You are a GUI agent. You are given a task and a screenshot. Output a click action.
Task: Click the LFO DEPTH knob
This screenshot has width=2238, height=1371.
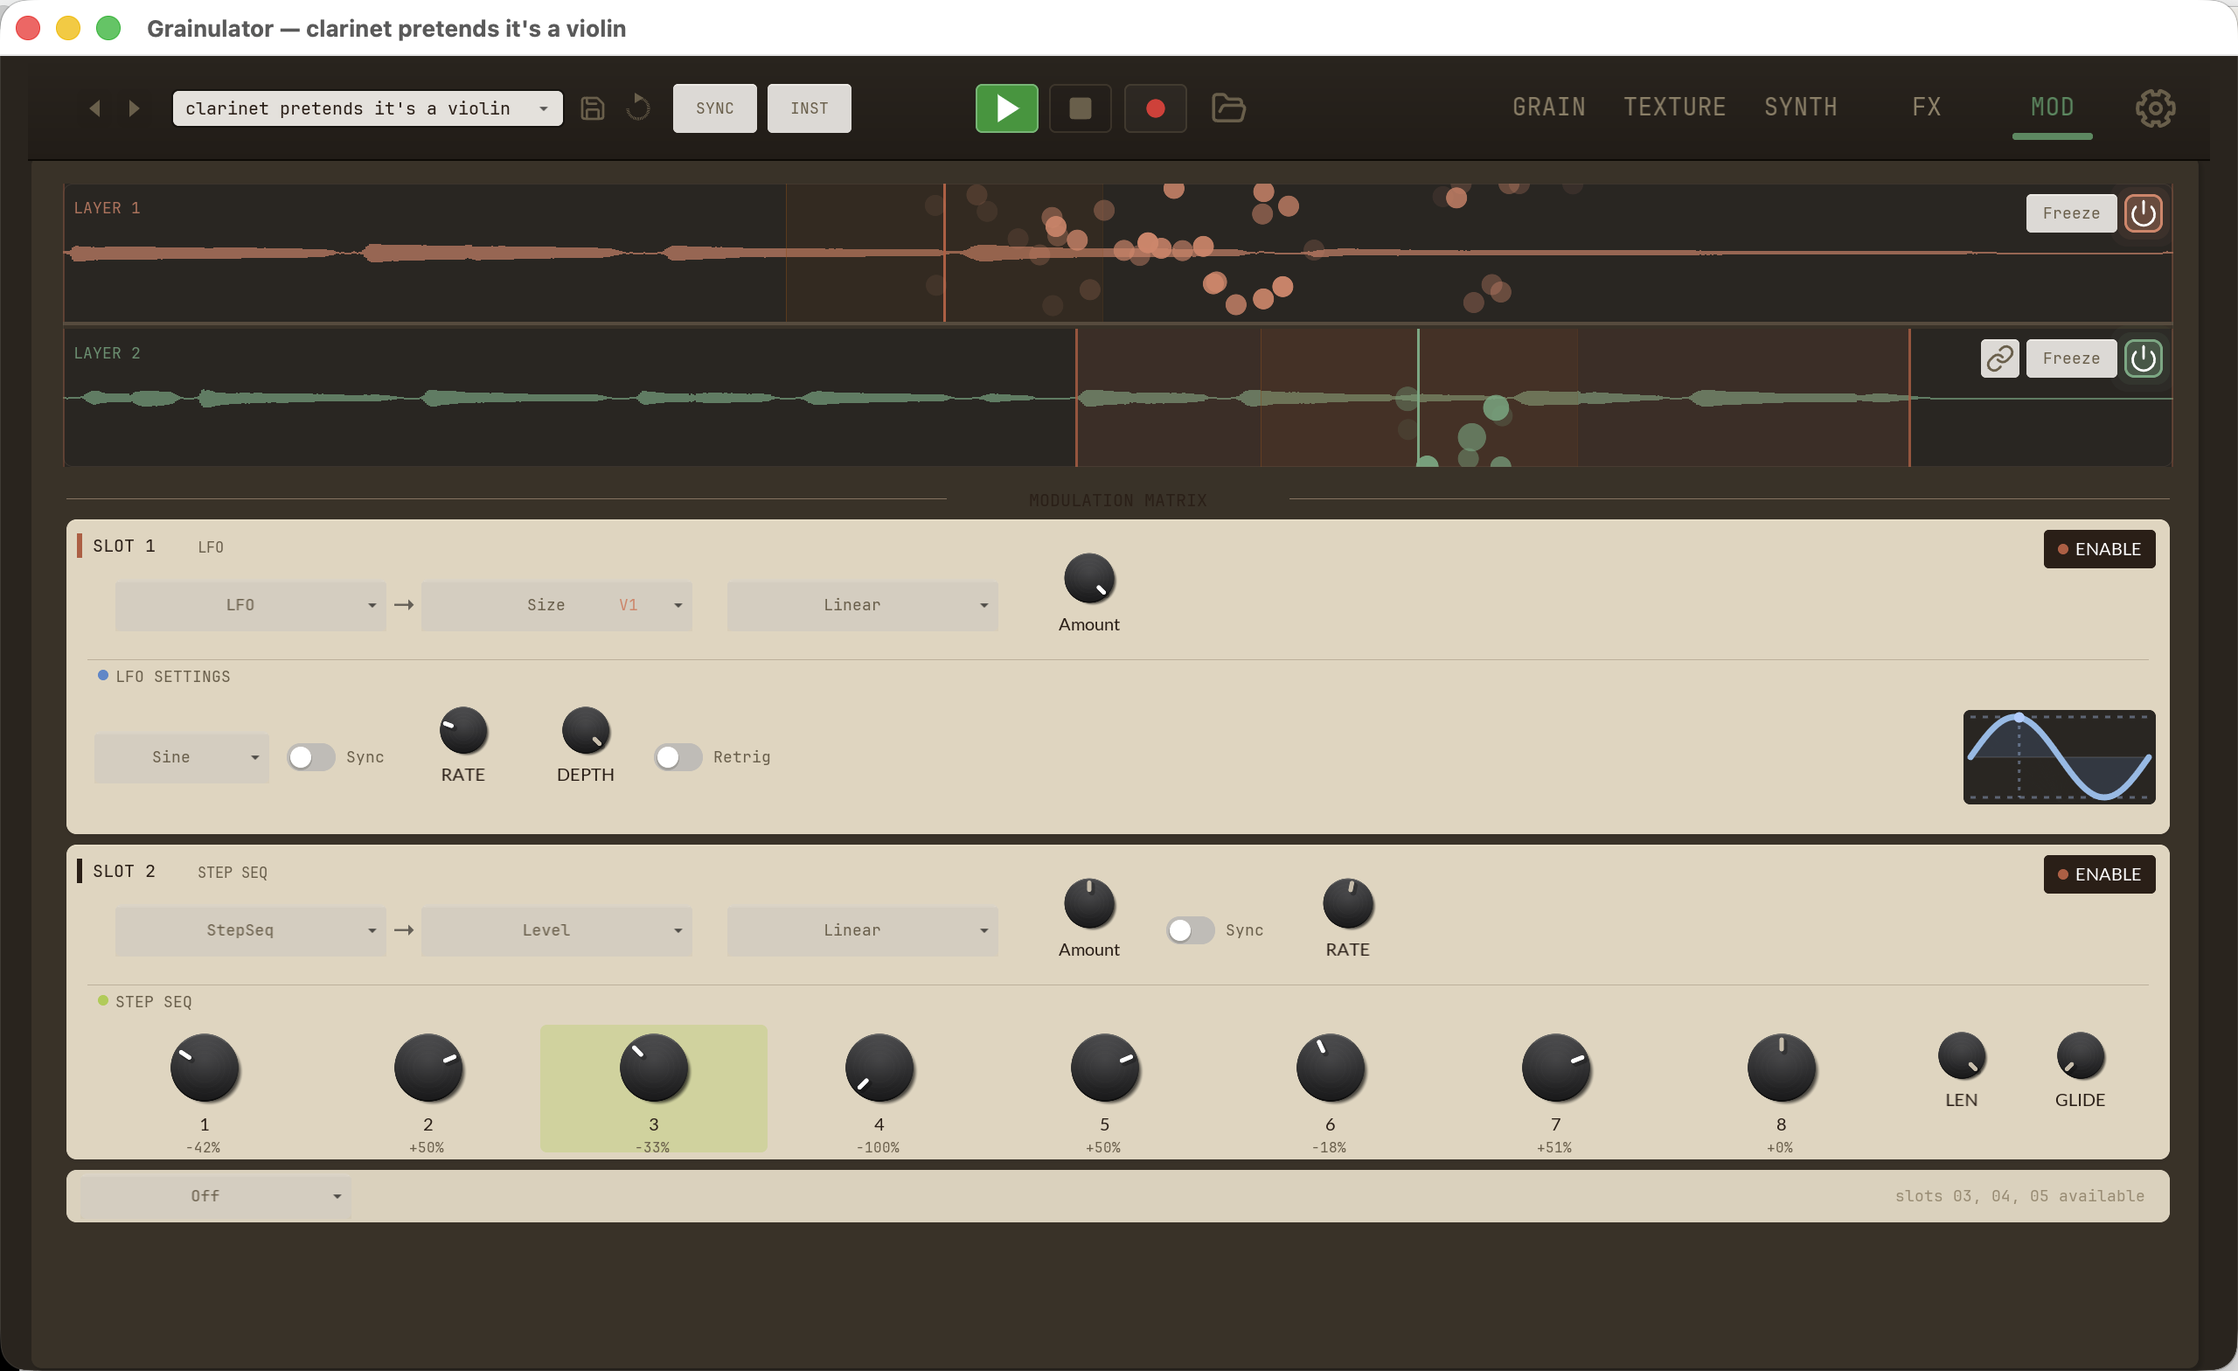[x=586, y=730]
